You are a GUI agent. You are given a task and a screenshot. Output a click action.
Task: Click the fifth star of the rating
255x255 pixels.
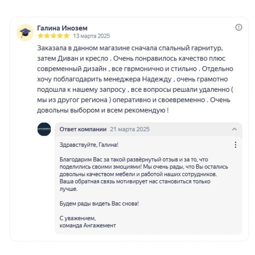[x=66, y=36]
